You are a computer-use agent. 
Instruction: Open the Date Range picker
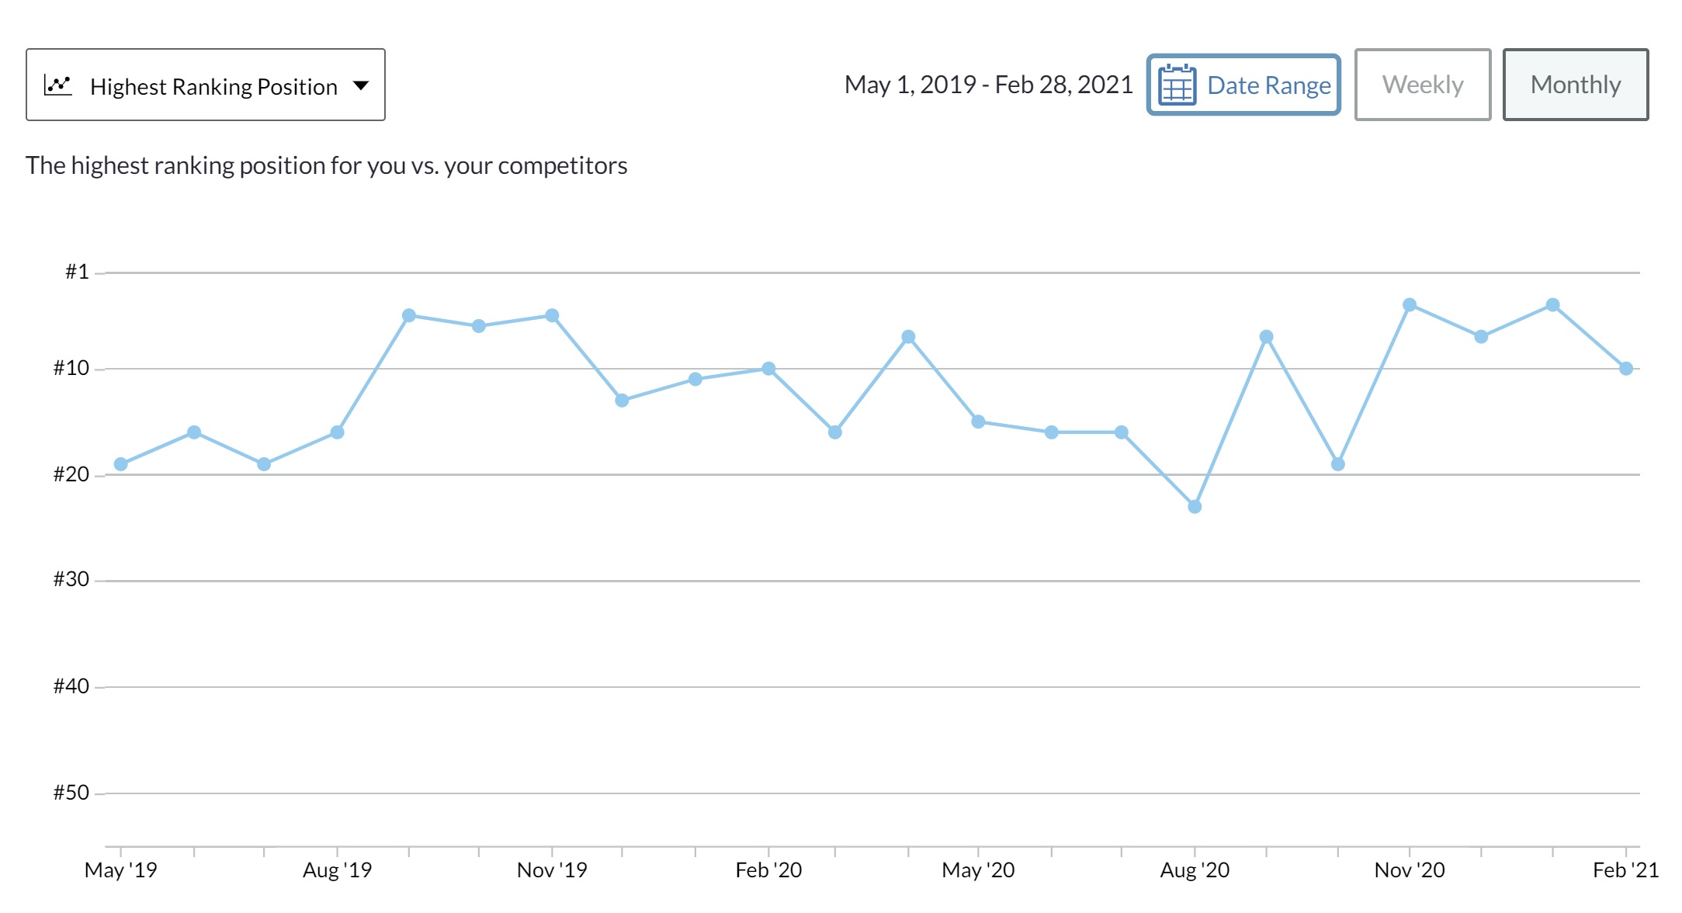(1243, 85)
